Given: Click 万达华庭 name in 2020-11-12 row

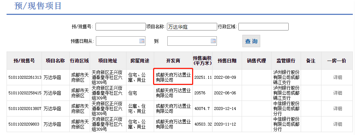Looking at the screenshot, I should tap(52, 124).
